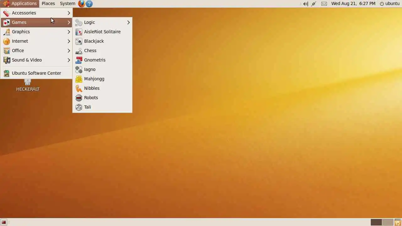Select the HECKERALT desktop drive
Image resolution: width=402 pixels, height=226 pixels.
point(28,85)
